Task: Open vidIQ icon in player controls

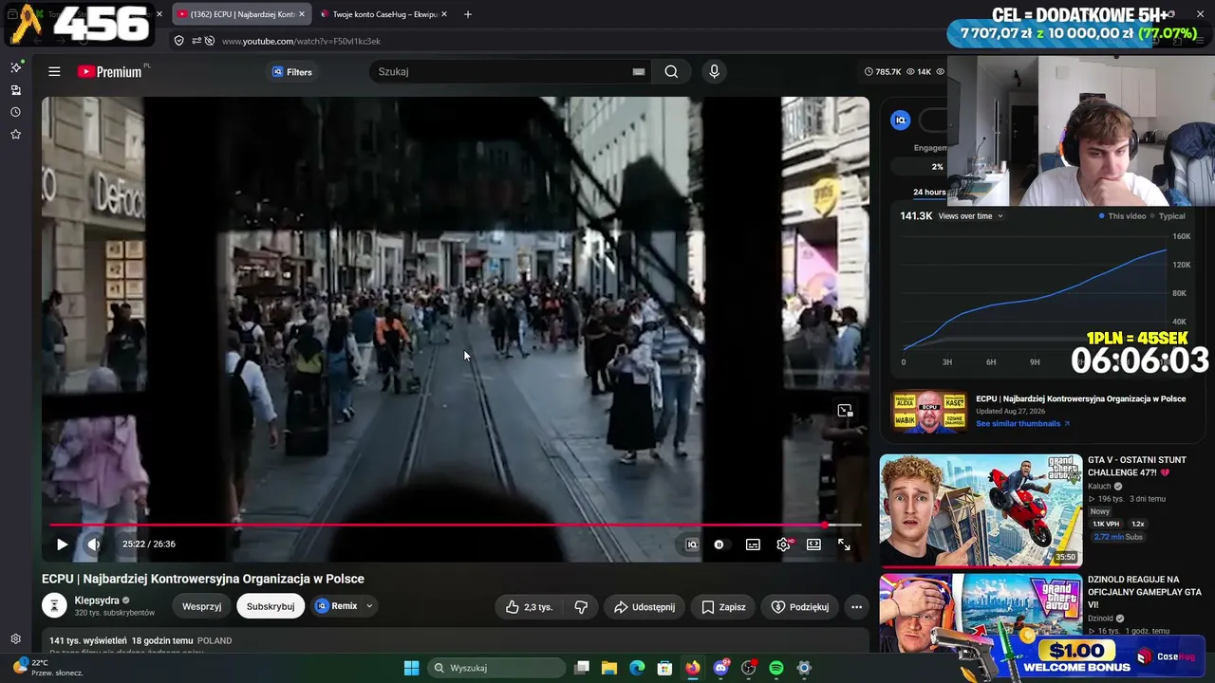Action: tap(691, 545)
